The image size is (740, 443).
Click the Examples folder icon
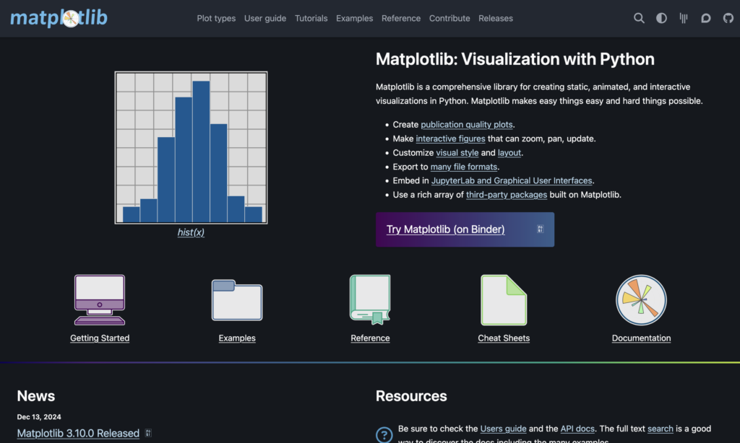[x=237, y=299]
